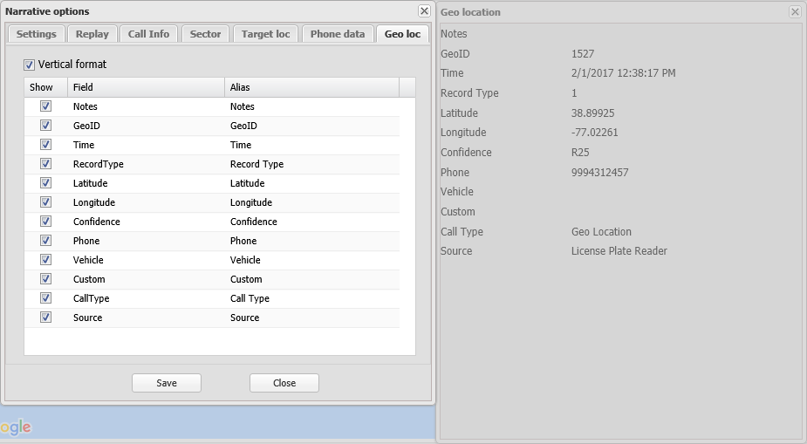Switch to the Phone data tab

338,34
